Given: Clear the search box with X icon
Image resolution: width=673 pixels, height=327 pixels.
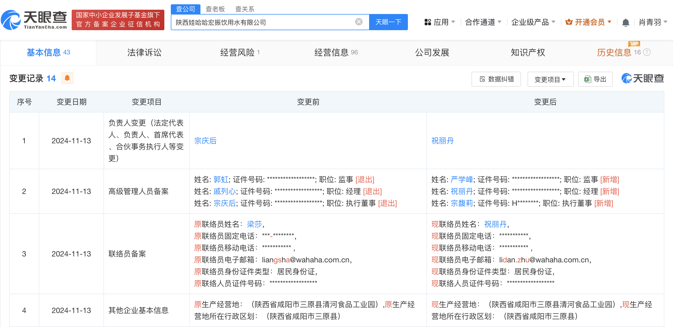Looking at the screenshot, I should tap(359, 22).
